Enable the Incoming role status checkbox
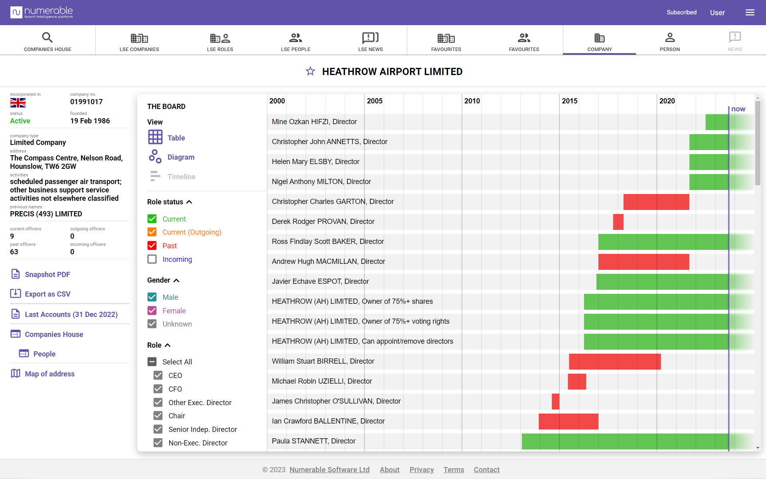 pos(152,259)
